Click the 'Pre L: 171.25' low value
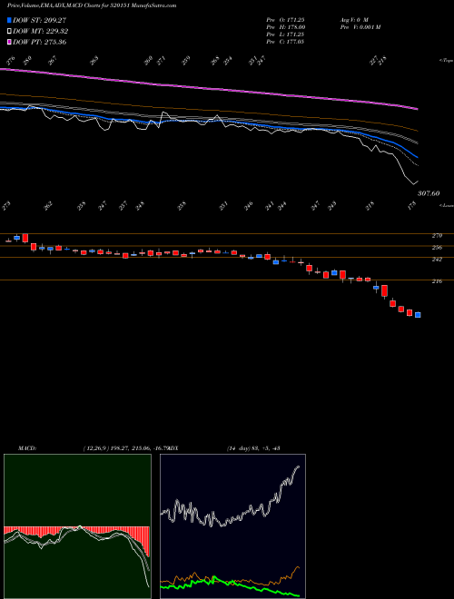 pos(285,34)
